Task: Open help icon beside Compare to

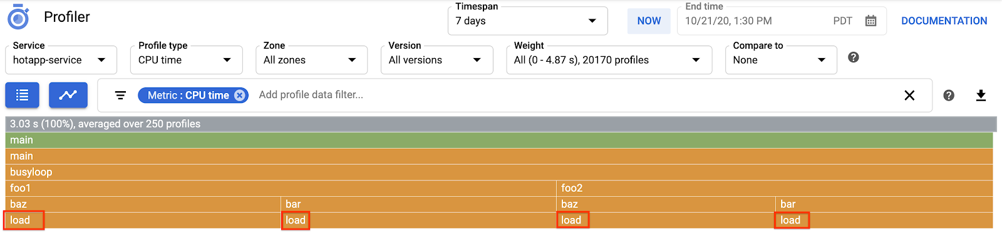Action: click(853, 57)
